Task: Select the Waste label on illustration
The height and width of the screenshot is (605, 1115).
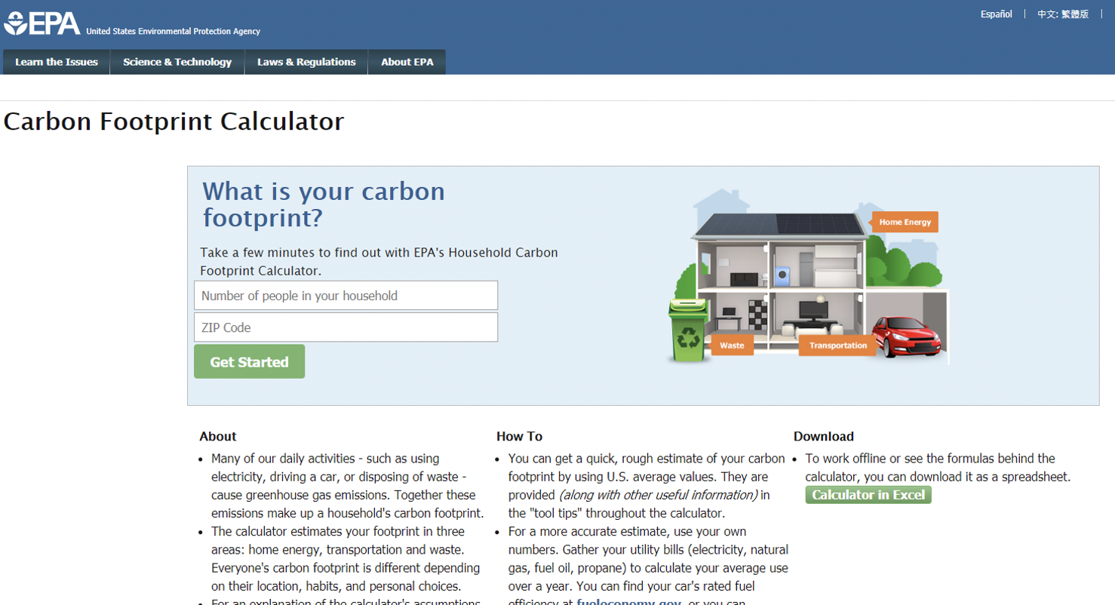Action: click(732, 345)
